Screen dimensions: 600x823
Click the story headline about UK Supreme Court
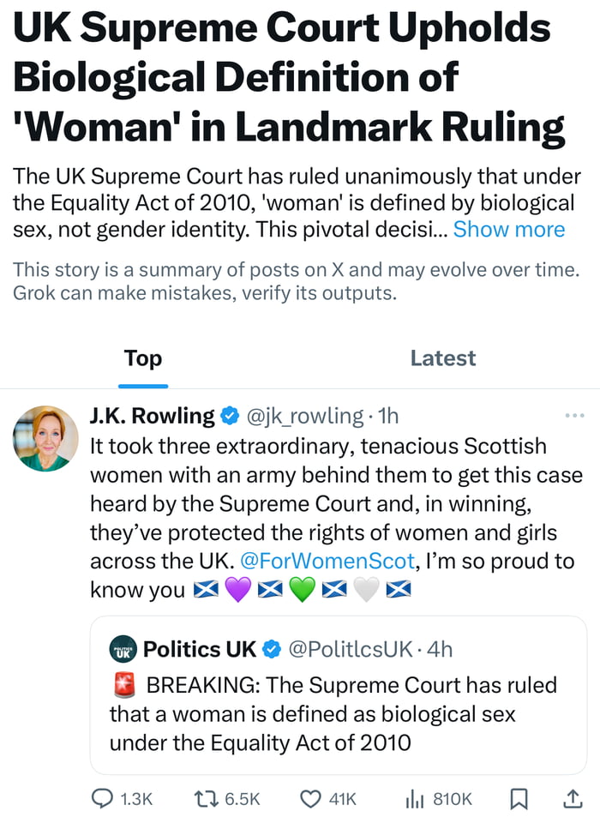283,79
